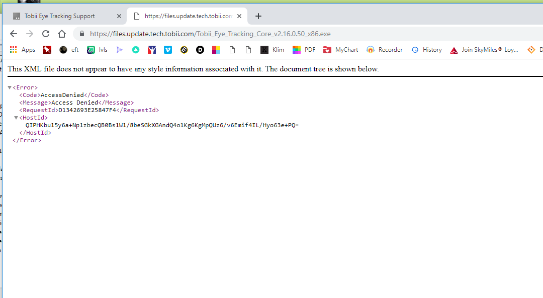Go back to the previous page
This screenshot has height=298, width=543.
coord(14,34)
